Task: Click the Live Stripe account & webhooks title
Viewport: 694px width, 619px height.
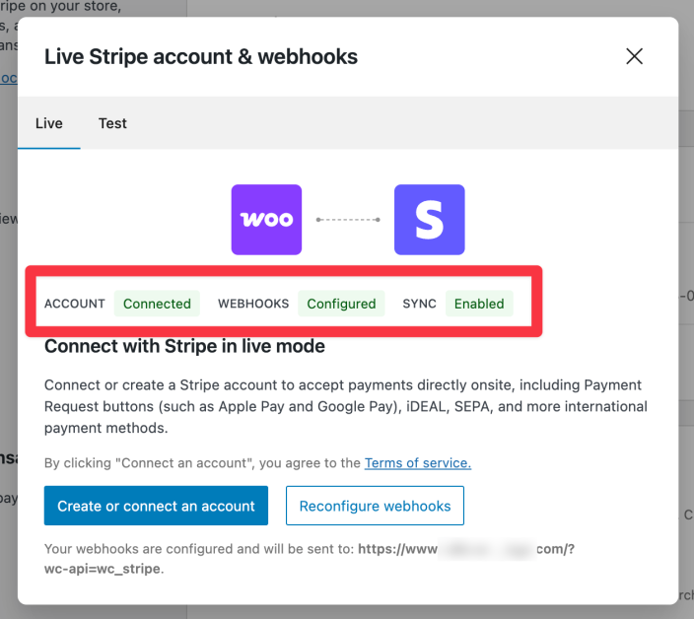Action: (x=201, y=56)
